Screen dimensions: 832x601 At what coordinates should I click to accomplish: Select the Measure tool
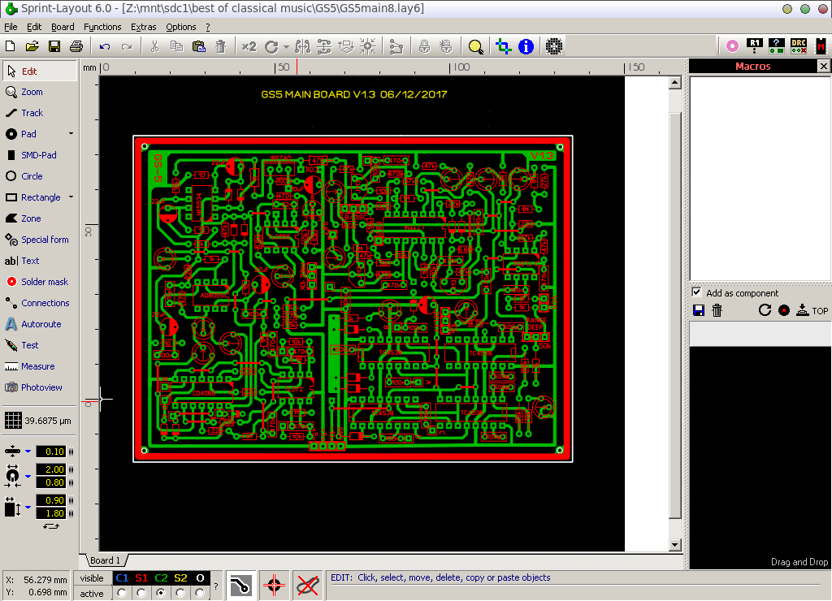pyautogui.click(x=37, y=366)
